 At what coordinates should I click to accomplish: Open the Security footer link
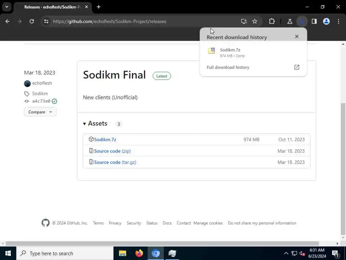[134, 223]
